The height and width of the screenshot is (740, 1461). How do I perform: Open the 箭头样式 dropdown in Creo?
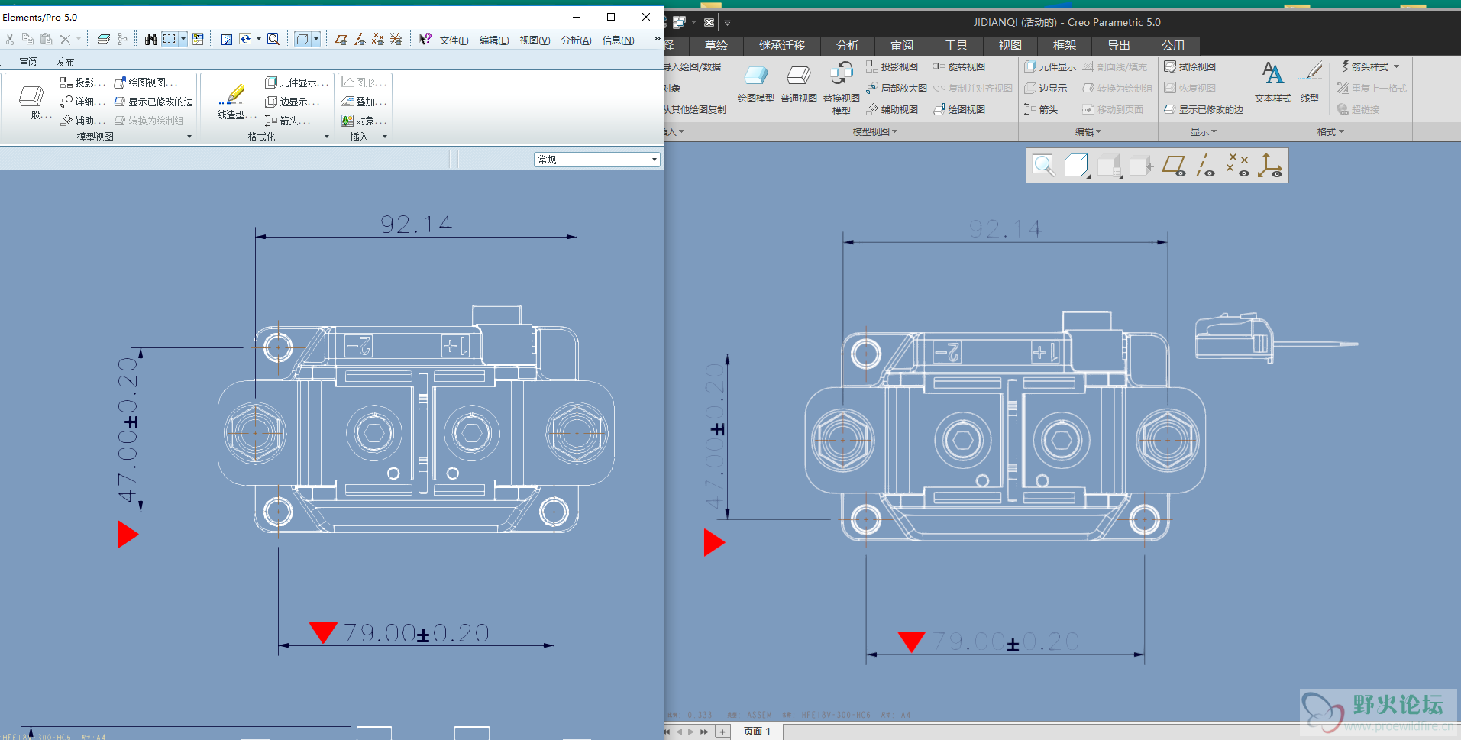pos(1397,66)
